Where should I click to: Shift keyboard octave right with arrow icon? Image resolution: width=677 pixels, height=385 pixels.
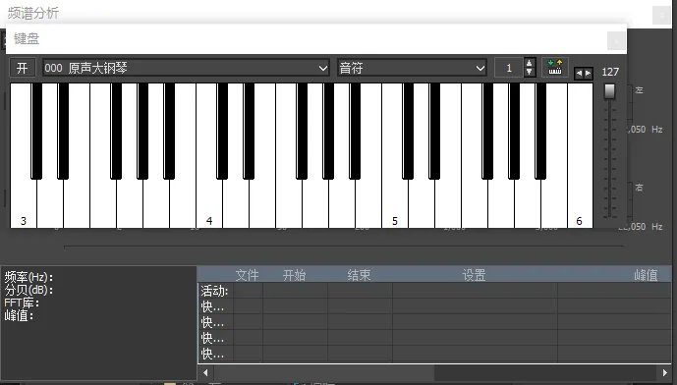588,74
